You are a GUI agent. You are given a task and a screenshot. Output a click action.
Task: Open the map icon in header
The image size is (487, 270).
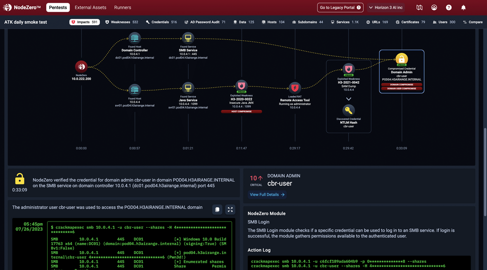(x=420, y=8)
